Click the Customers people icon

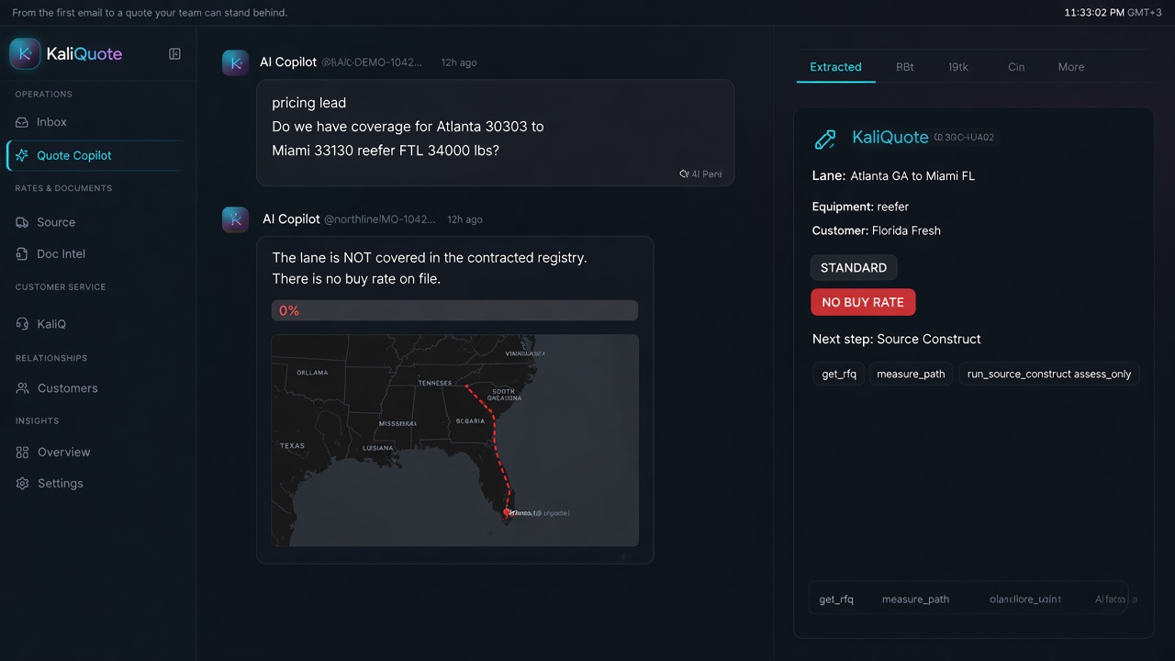[x=23, y=388]
